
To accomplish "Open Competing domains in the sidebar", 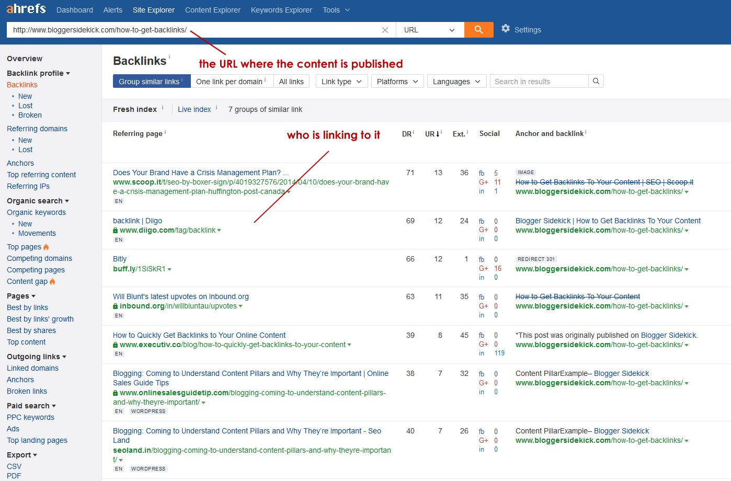I will [39, 258].
